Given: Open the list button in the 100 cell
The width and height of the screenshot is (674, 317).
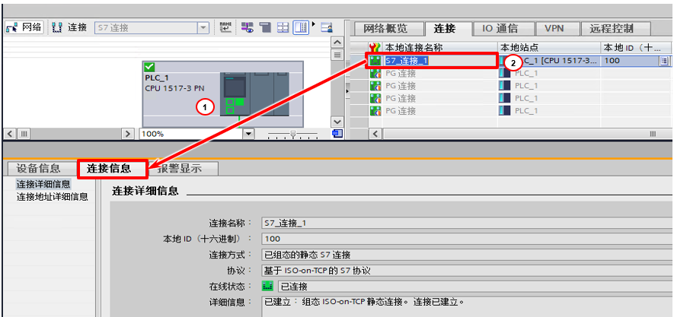Looking at the screenshot, I should tap(663, 61).
